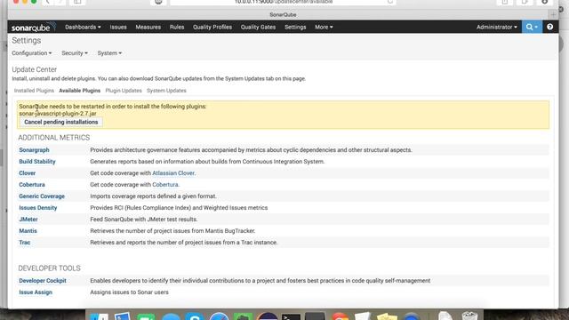The image size is (569, 320).
Task: Click Cancel pending installations button
Action: coord(61,122)
